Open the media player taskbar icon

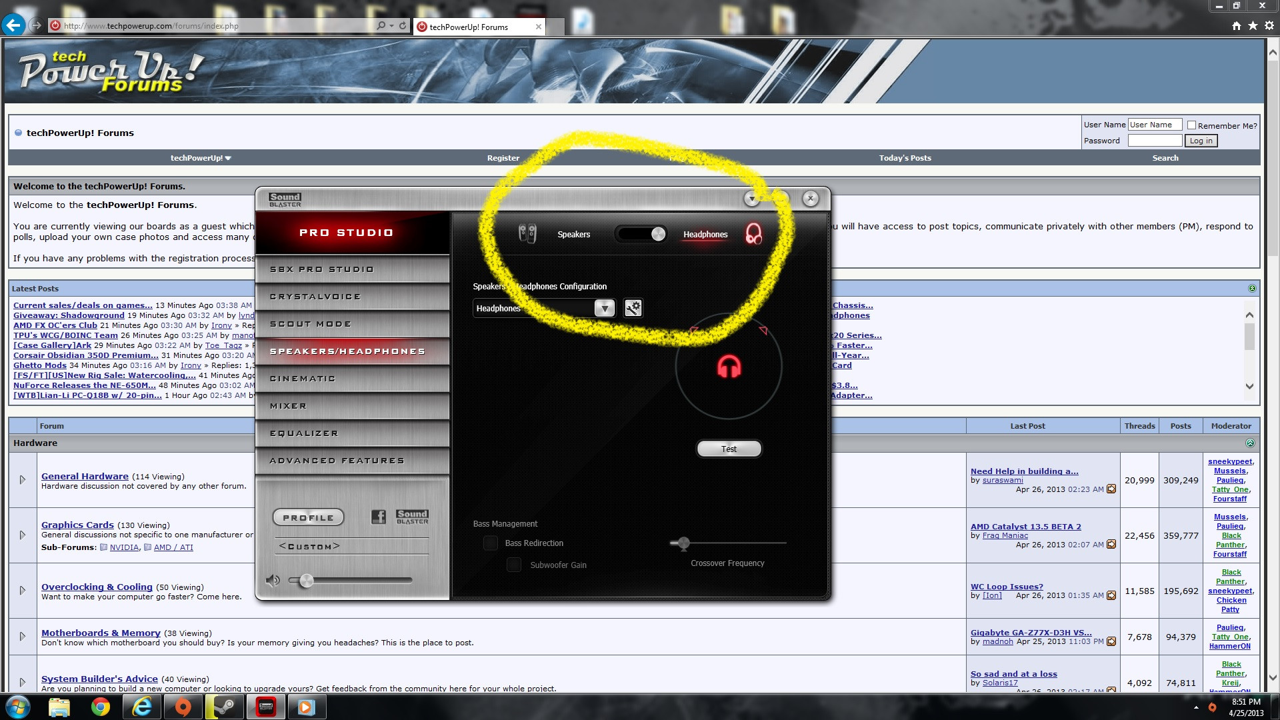pyautogui.click(x=307, y=707)
